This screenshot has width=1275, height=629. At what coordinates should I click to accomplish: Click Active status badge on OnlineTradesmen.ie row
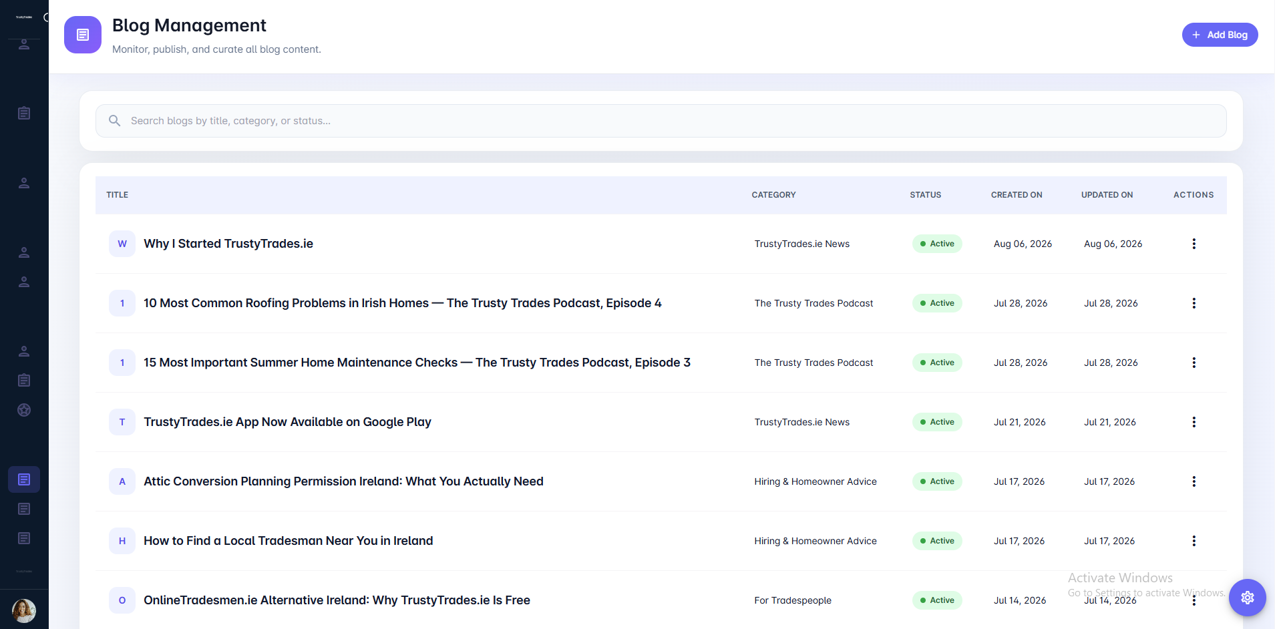click(937, 600)
